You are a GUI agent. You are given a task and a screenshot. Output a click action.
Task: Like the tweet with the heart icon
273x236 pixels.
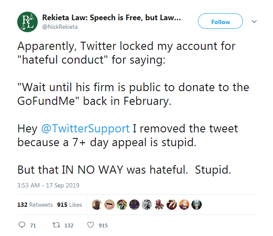91,225
